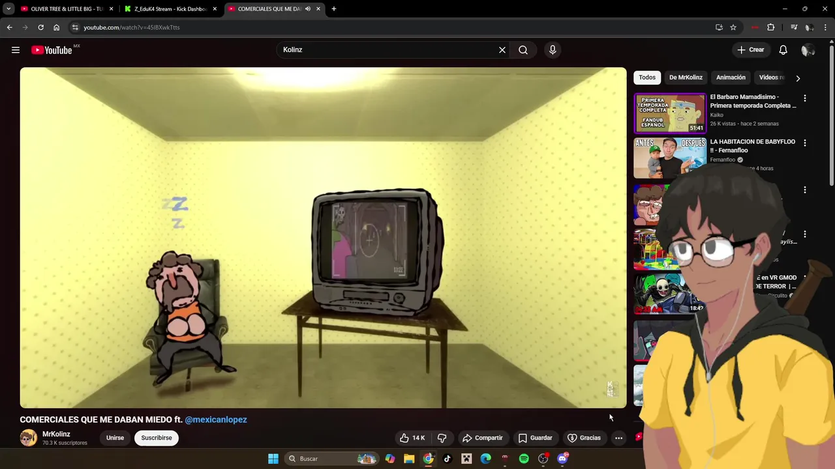Start voice search with the microphone
835x469 pixels.
point(553,50)
